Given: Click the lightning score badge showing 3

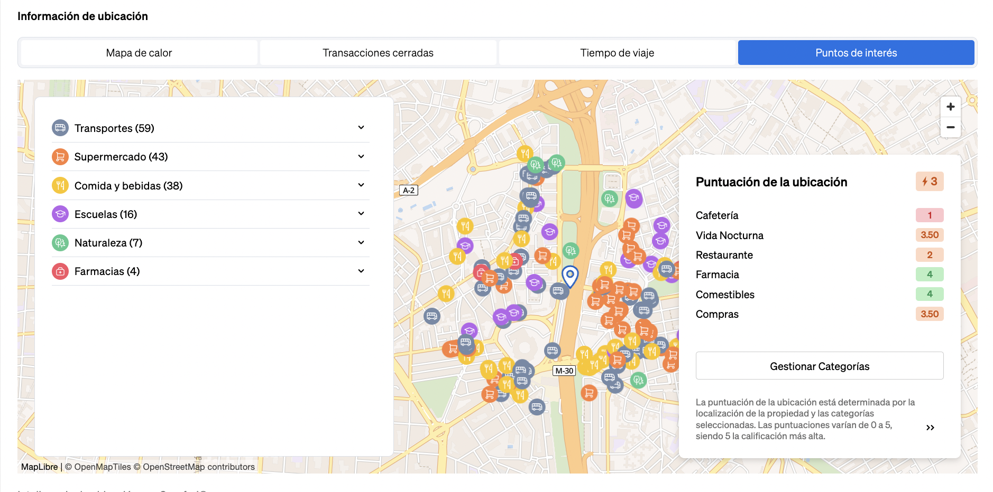Looking at the screenshot, I should [x=930, y=182].
